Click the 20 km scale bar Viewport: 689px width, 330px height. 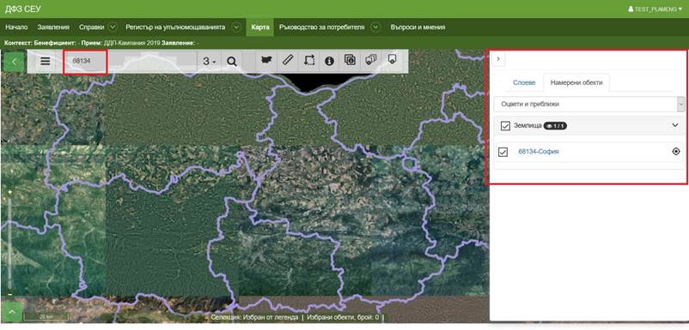click(x=46, y=316)
